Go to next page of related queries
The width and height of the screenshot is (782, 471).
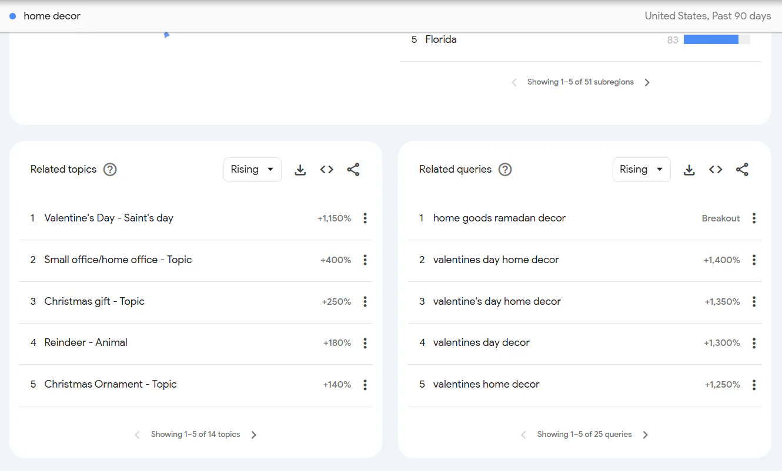coord(646,435)
